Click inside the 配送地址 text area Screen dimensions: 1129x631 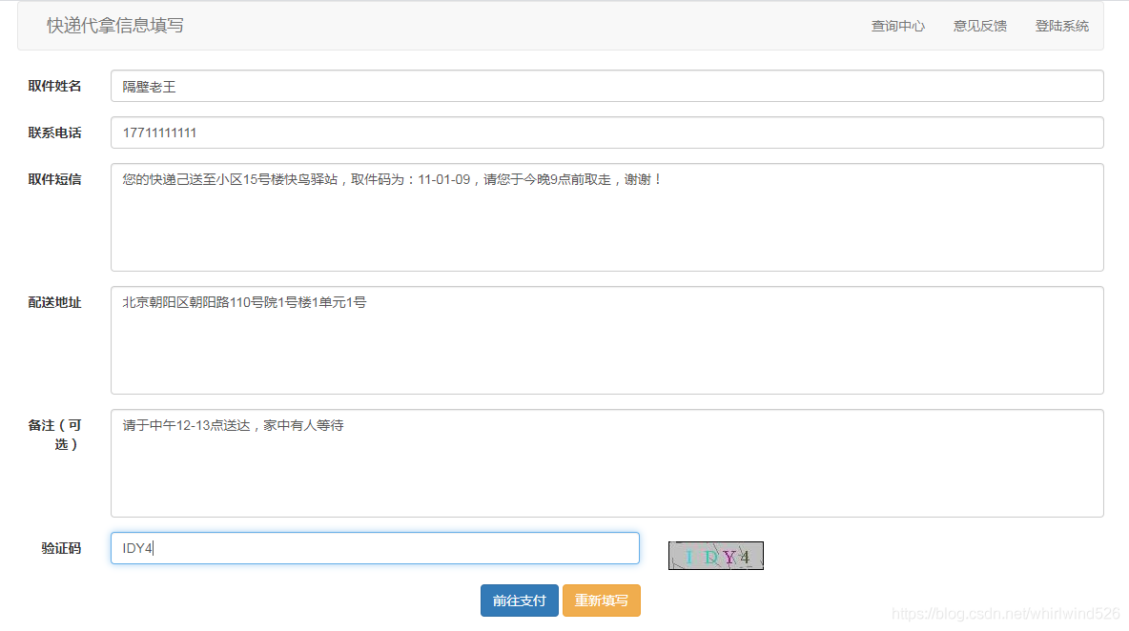[x=607, y=340]
